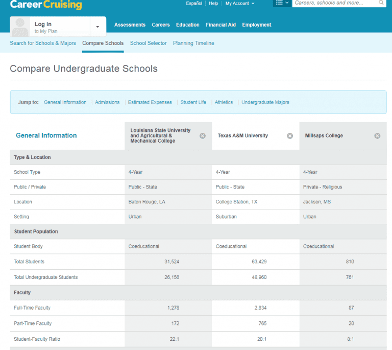
Task: Click the Career Cruising logo
Action: (x=46, y=4)
